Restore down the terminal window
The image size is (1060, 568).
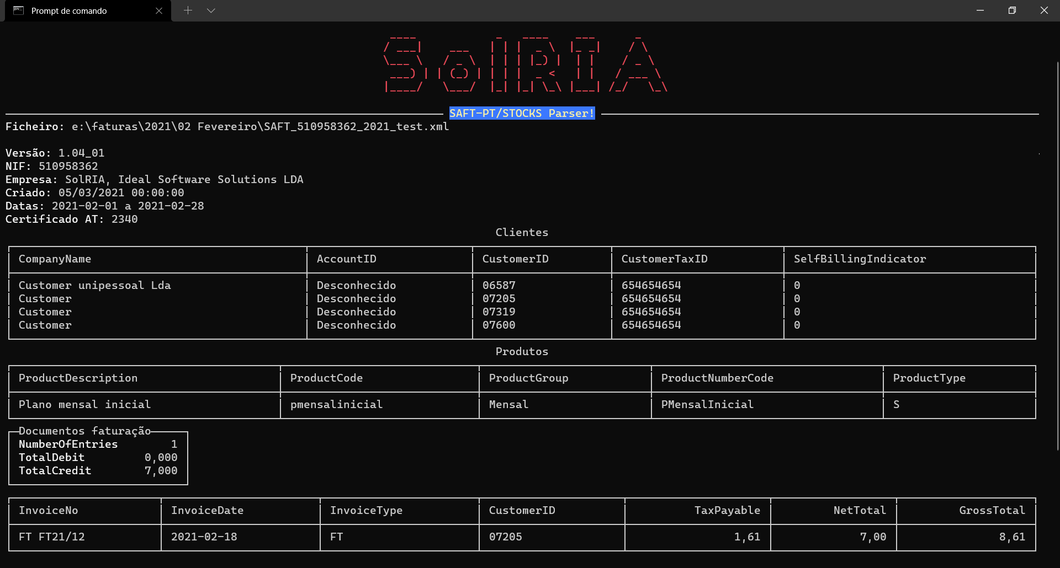(x=1012, y=10)
